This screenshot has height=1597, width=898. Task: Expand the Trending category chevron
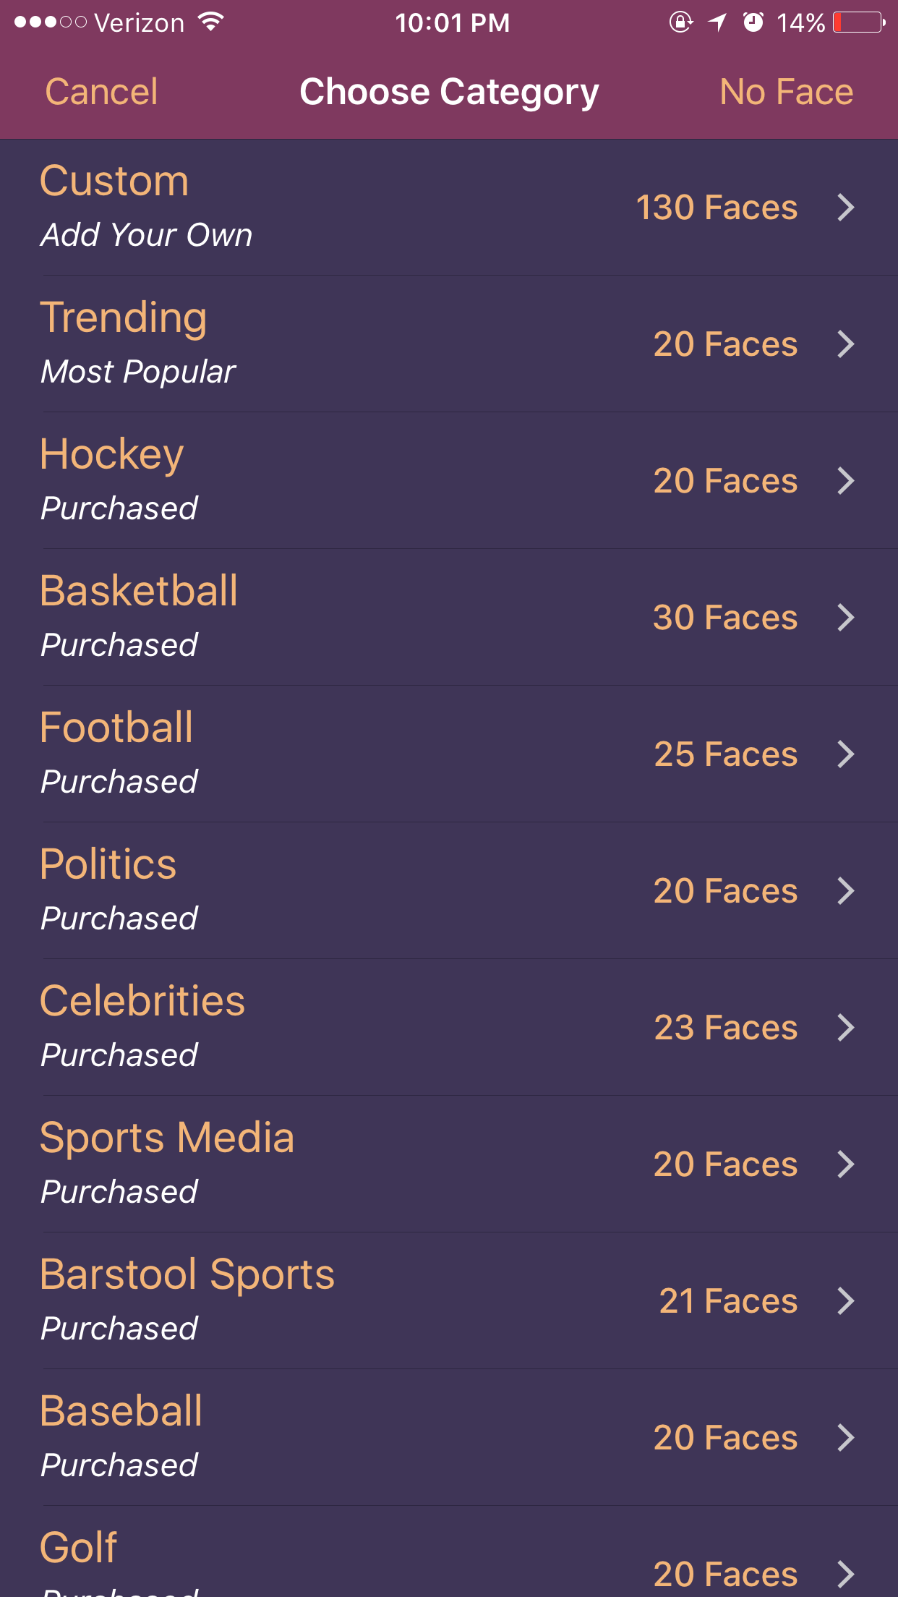845,344
